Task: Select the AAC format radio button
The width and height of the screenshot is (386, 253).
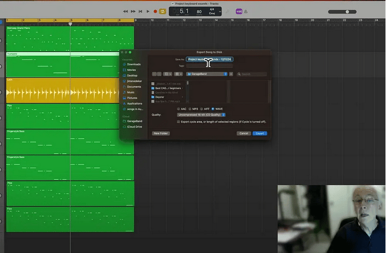Action: [x=179, y=109]
